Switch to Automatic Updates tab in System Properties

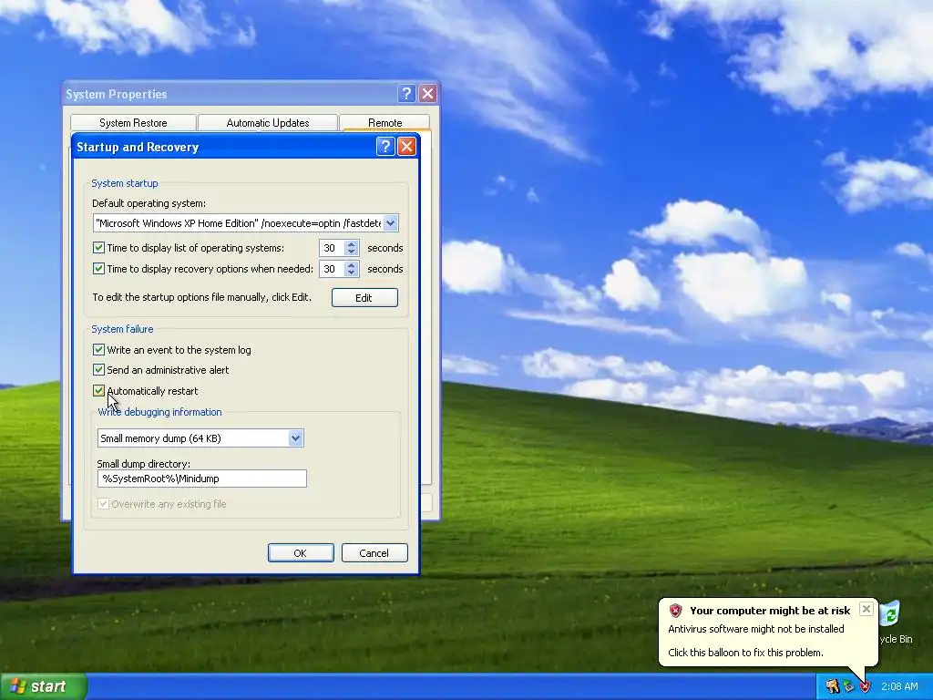point(268,123)
